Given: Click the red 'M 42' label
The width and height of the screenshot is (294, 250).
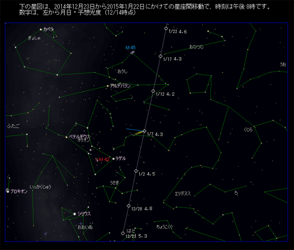Looking at the screenshot, I should point(104,159).
